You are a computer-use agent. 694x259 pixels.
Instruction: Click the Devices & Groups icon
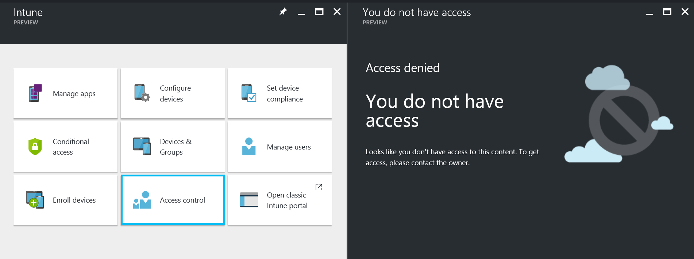click(x=142, y=147)
